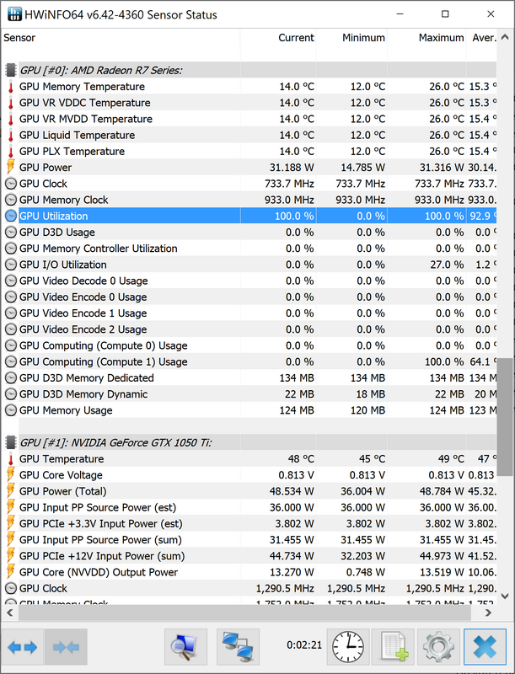Click thermometer icon of GPU Liquid Temperature
This screenshot has height=674, width=515.
(x=11, y=136)
